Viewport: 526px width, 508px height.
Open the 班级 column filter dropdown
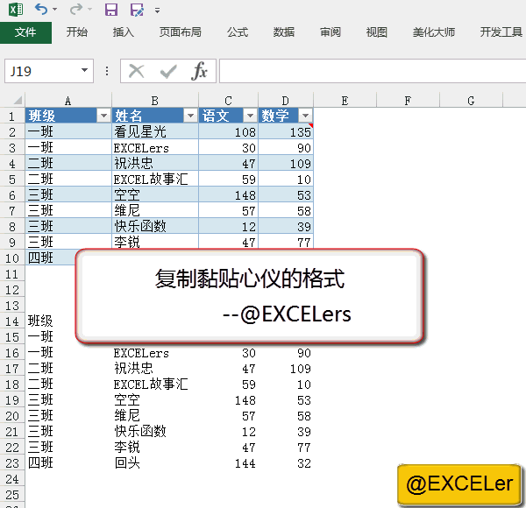tap(103, 116)
